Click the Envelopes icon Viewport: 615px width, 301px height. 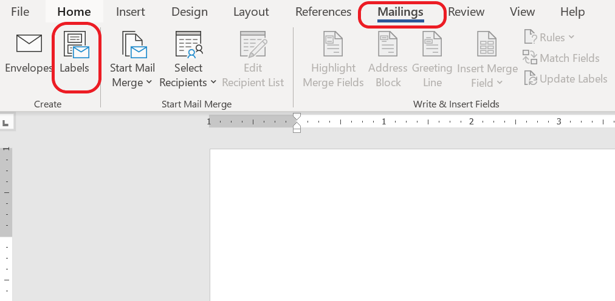pos(29,44)
